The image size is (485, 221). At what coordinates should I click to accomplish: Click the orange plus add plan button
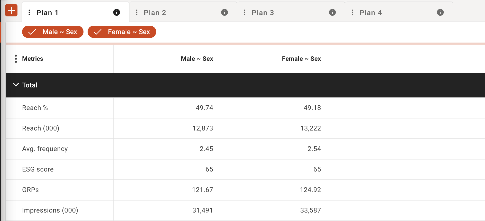(x=11, y=11)
